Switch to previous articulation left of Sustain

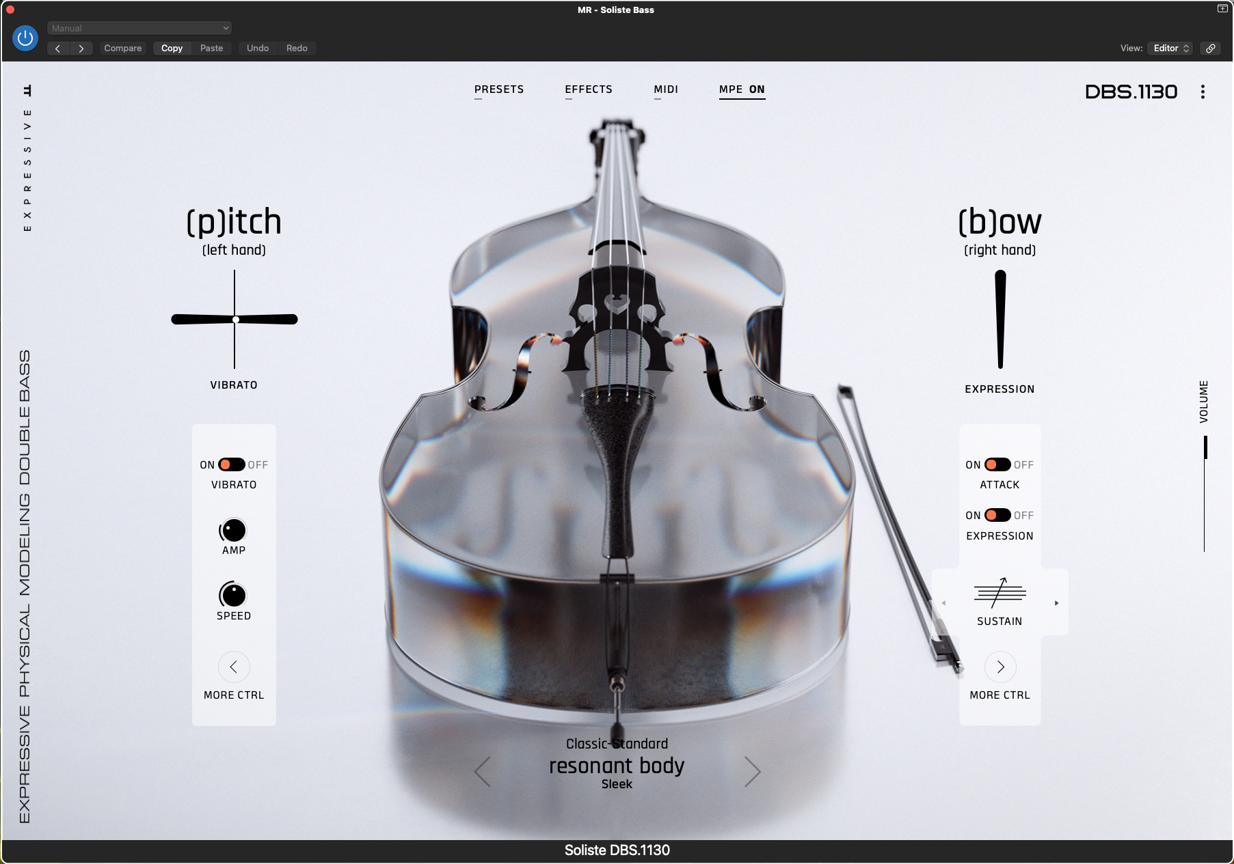click(943, 603)
